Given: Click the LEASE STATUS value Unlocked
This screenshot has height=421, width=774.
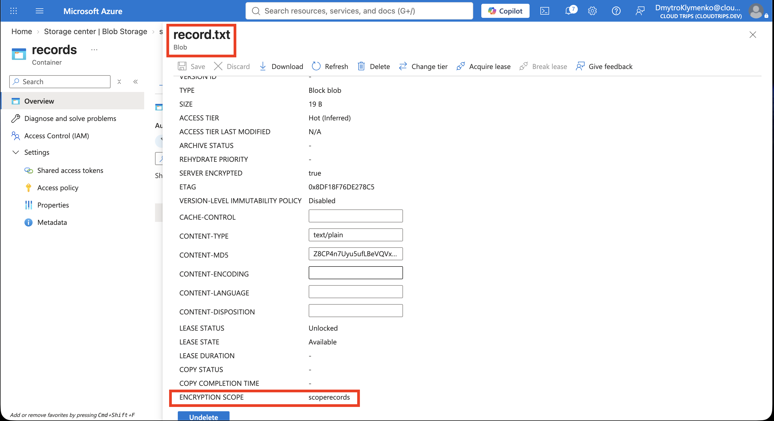Looking at the screenshot, I should coord(323,328).
